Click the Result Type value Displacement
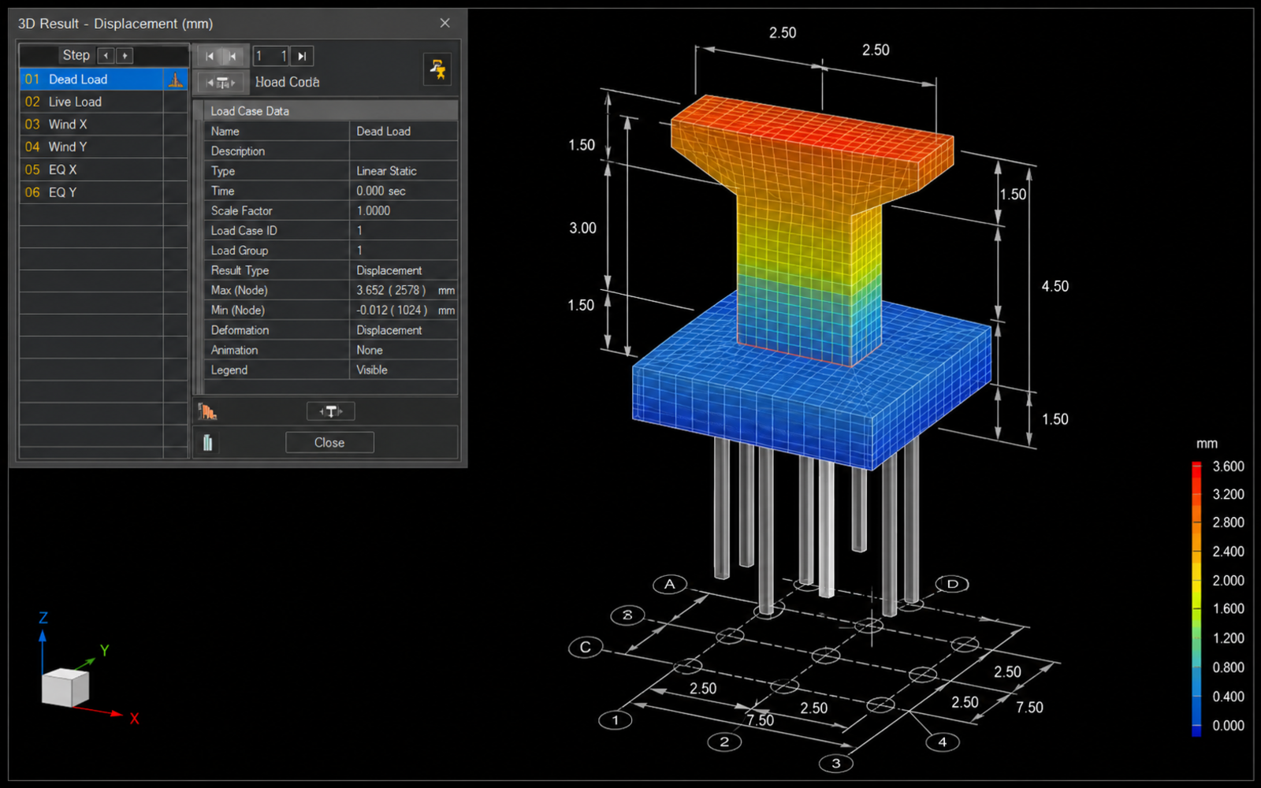The image size is (1261, 788). (403, 270)
